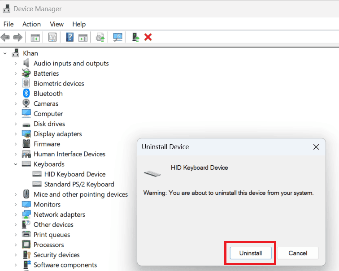Click the Enable device green arrow toolbar icon
Screen dimensions: 339x271
(135, 37)
